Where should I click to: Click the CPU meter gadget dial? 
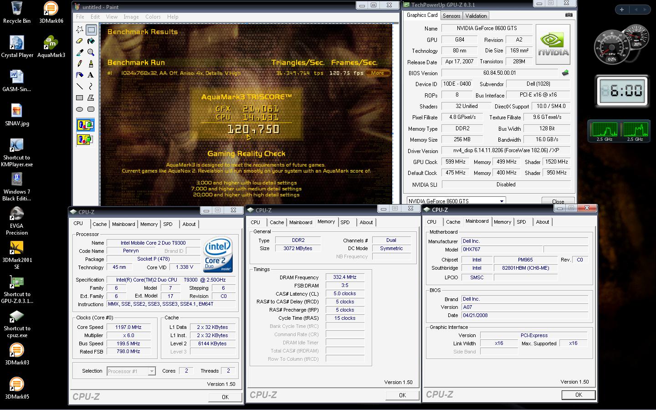pyautogui.click(x=612, y=48)
